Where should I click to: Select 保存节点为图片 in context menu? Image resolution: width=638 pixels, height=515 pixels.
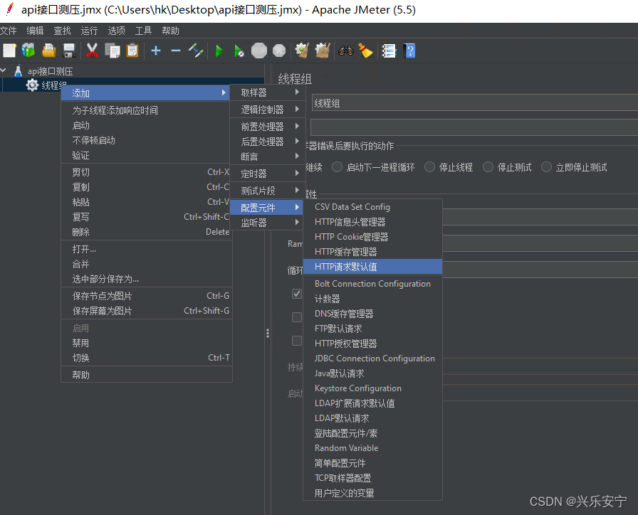tap(147, 296)
